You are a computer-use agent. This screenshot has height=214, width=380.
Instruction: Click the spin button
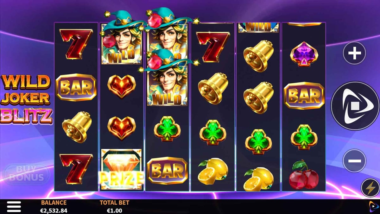(355, 106)
